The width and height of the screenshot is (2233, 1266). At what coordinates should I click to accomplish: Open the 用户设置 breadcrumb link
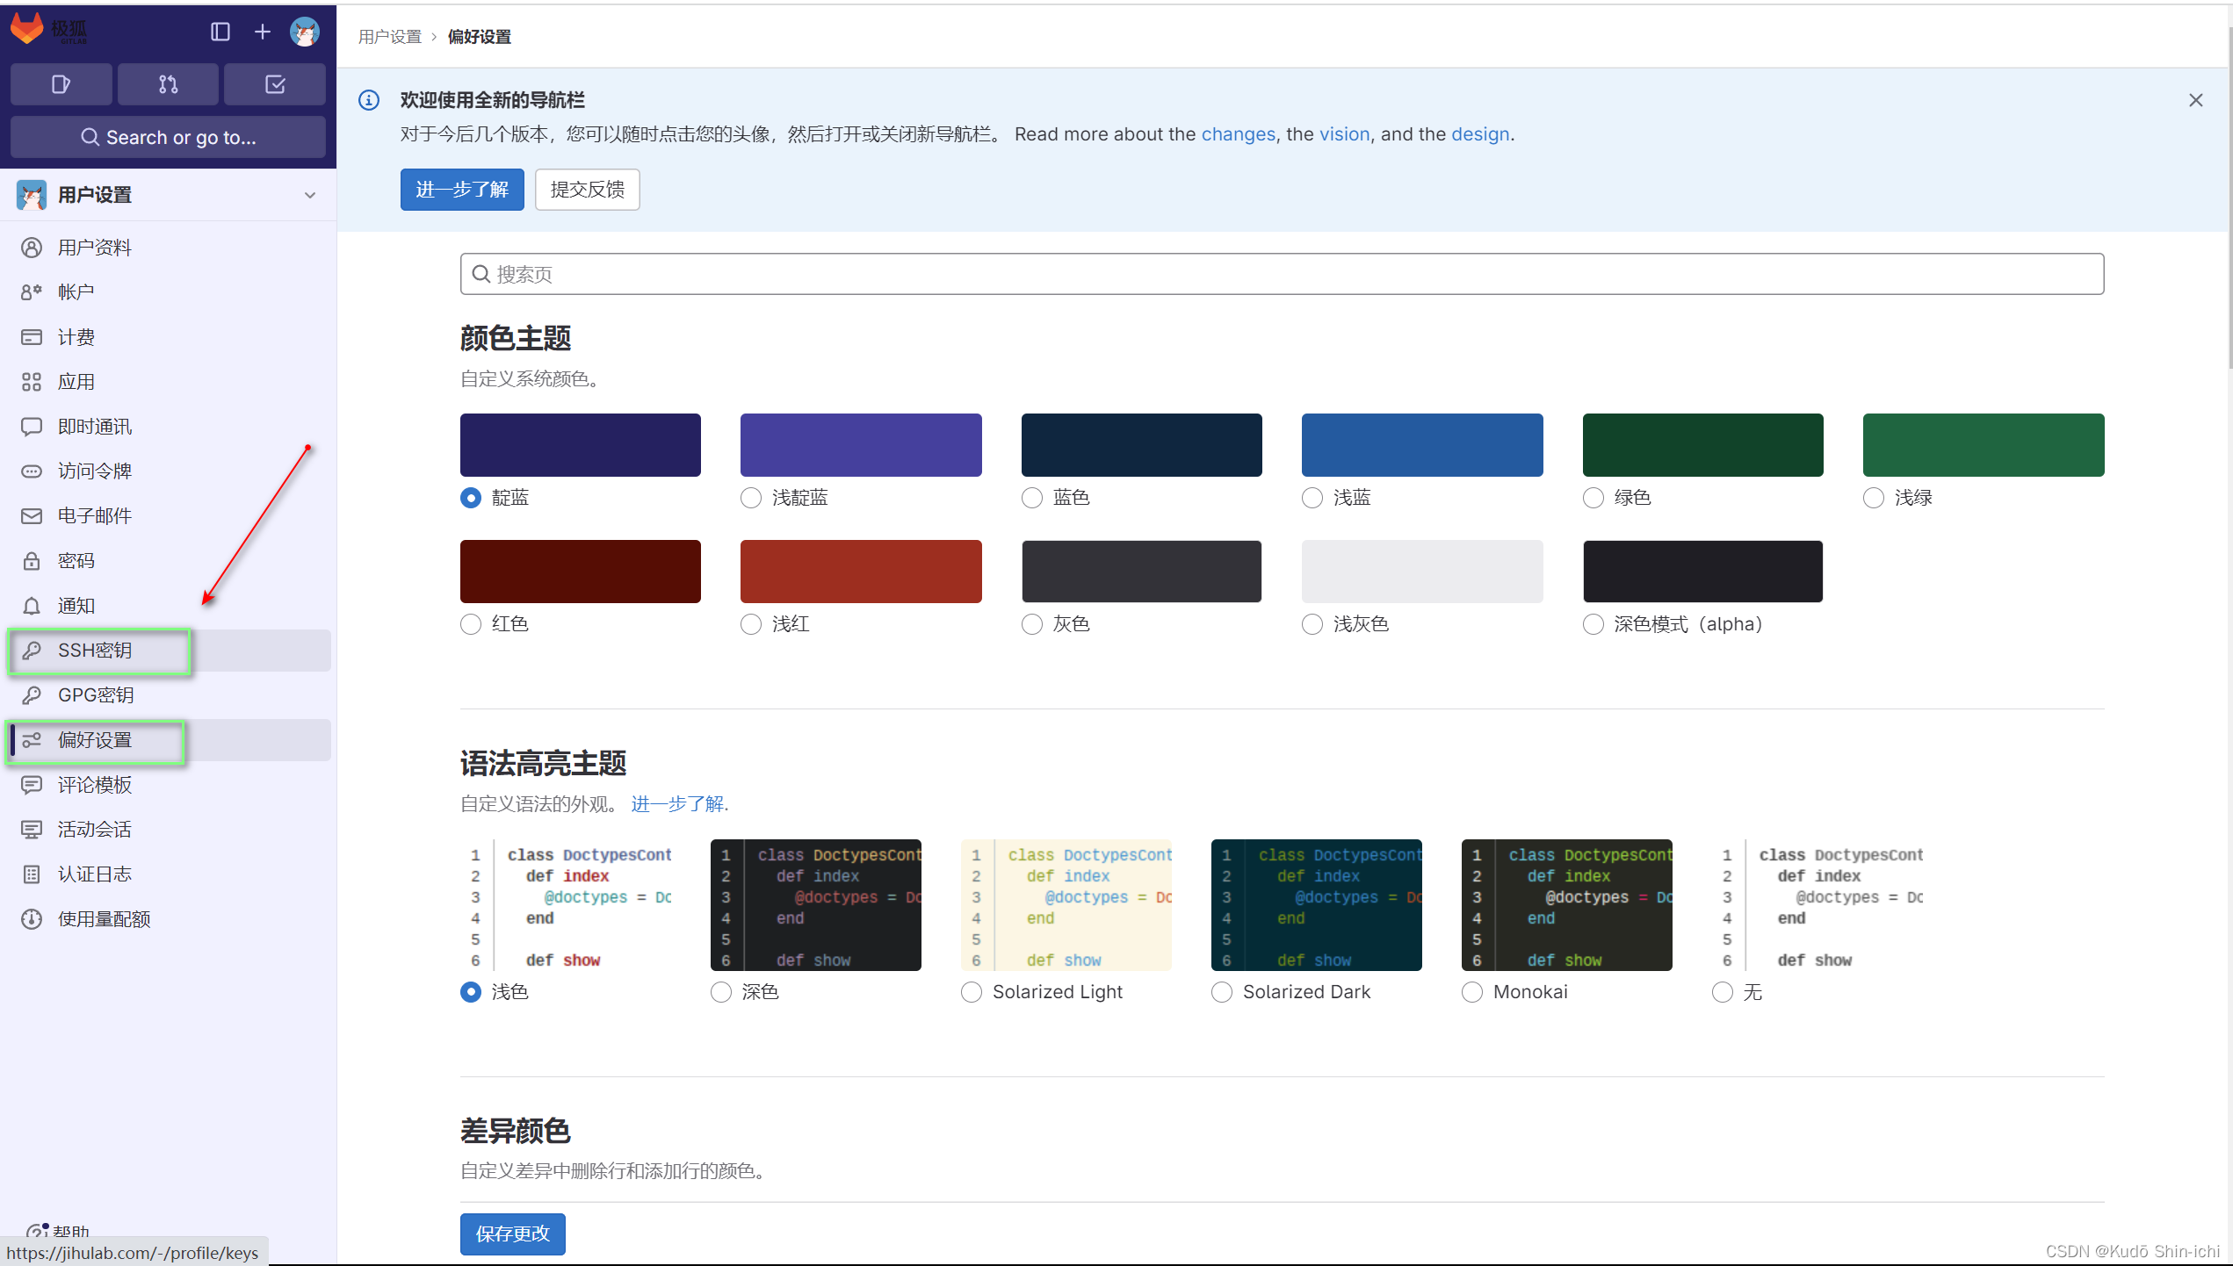click(x=389, y=37)
